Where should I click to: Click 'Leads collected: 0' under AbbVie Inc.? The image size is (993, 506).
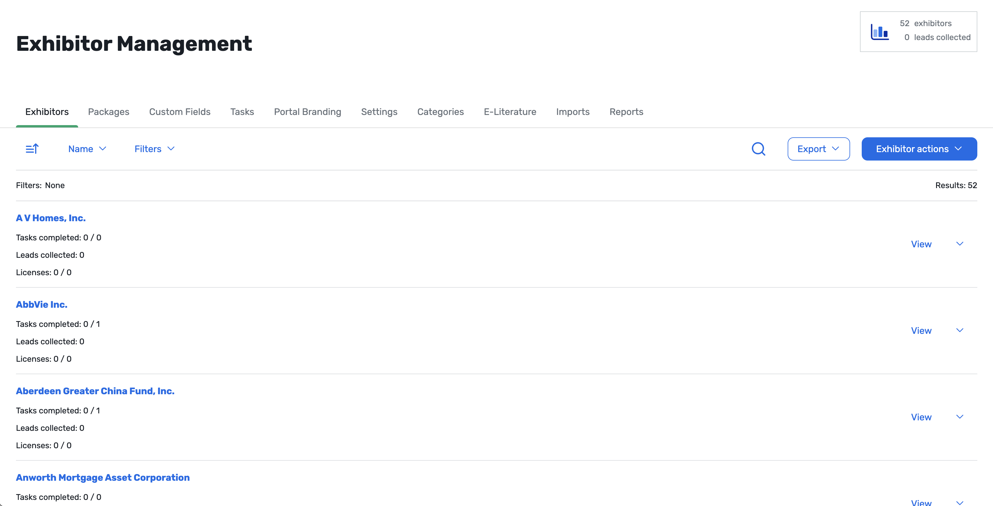coord(50,341)
